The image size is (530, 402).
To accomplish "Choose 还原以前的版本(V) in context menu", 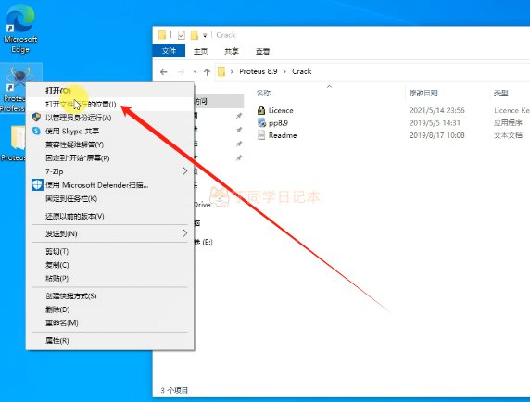I will 110,216.
